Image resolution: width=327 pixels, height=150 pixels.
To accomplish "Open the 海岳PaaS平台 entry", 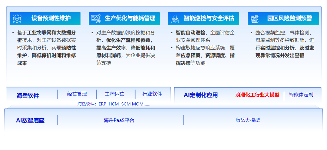I will click(x=119, y=120).
